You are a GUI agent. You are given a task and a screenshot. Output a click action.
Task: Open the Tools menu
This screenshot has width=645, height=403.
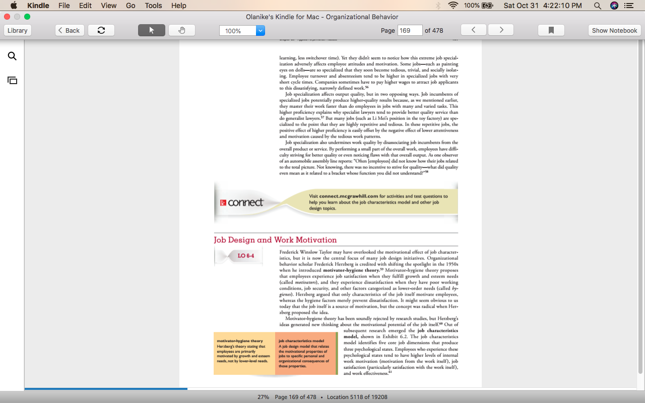tap(153, 6)
